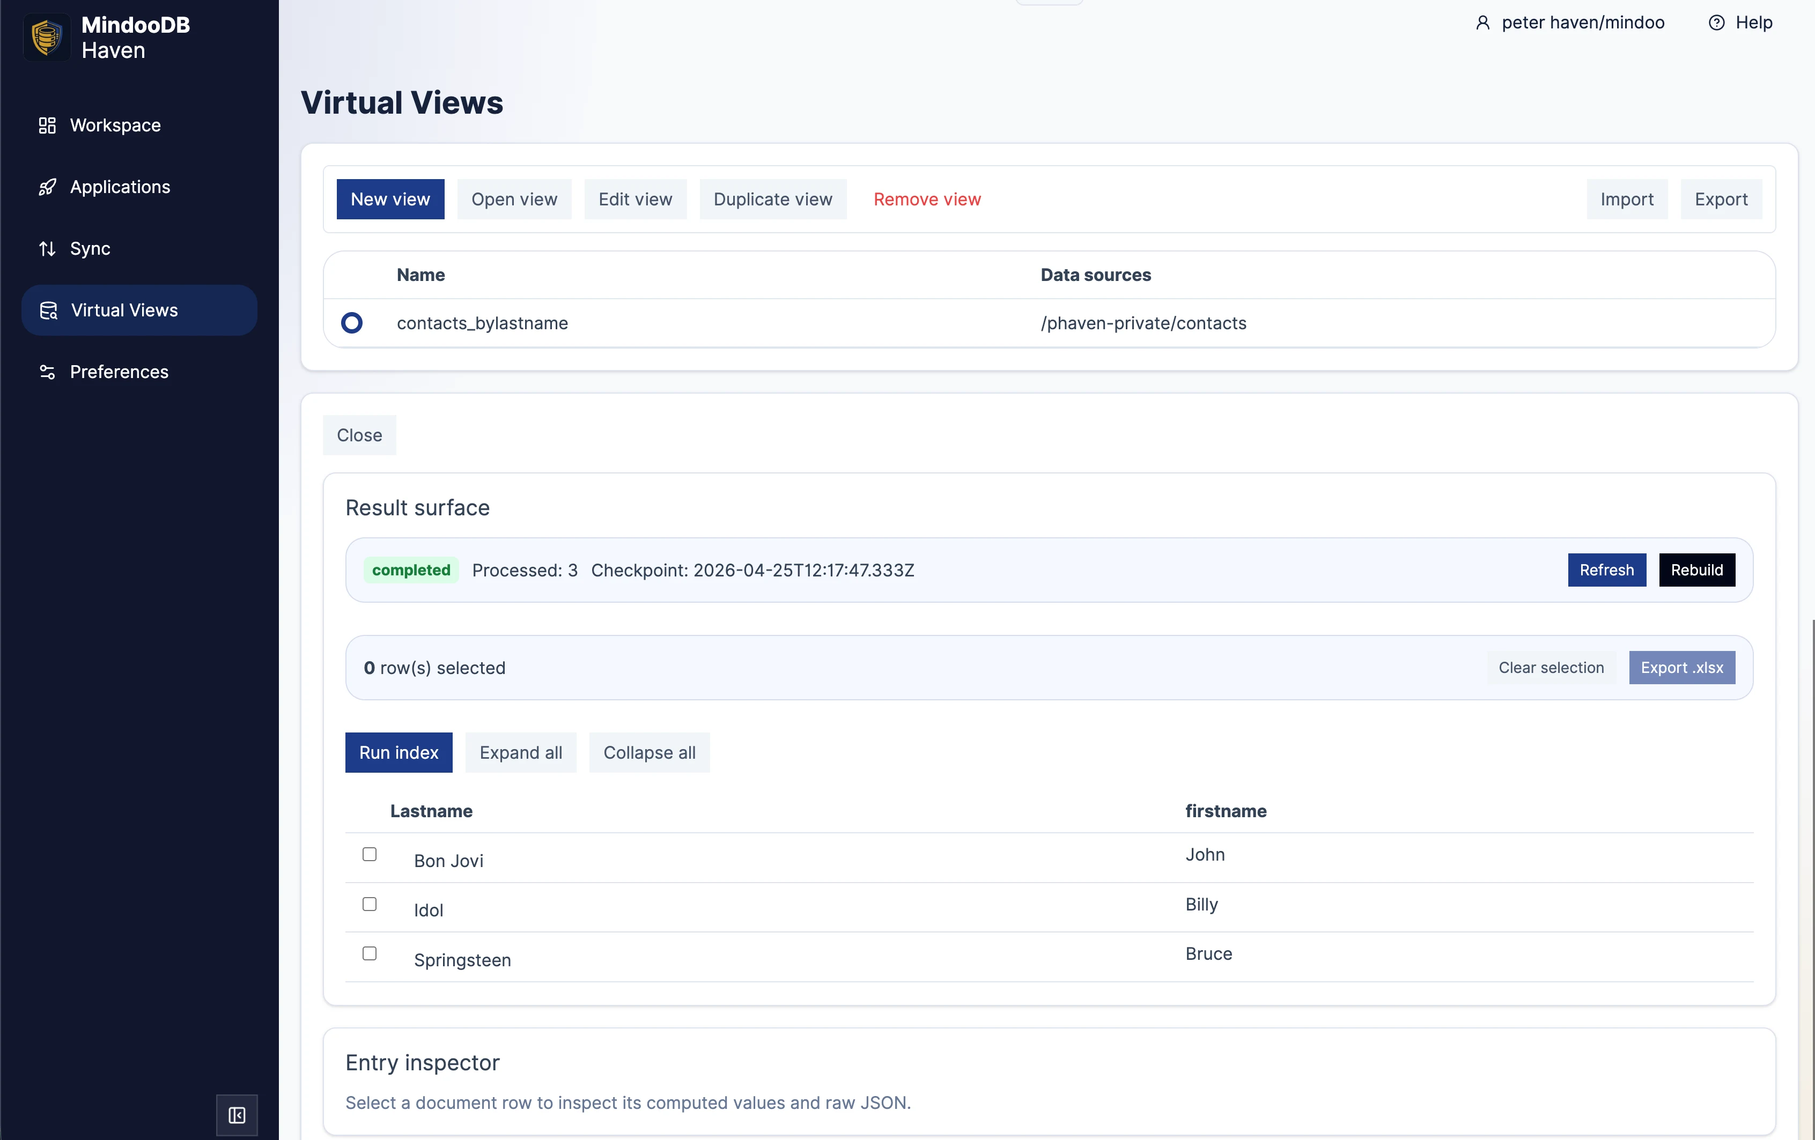The height and width of the screenshot is (1140, 1815).
Task: Click the Rebuild button
Action: tap(1696, 569)
